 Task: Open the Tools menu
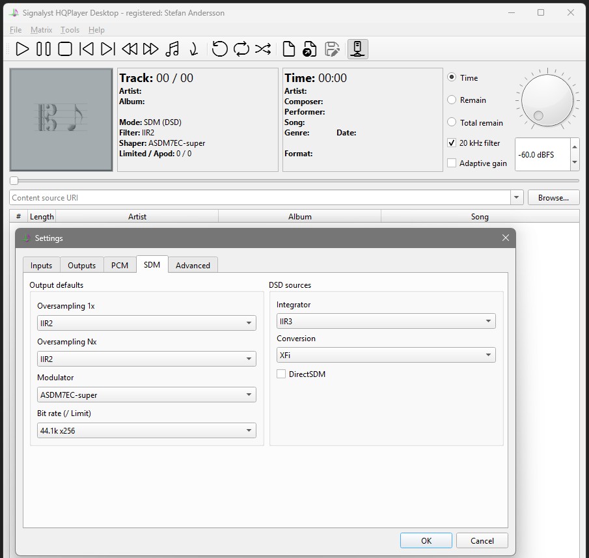click(70, 30)
